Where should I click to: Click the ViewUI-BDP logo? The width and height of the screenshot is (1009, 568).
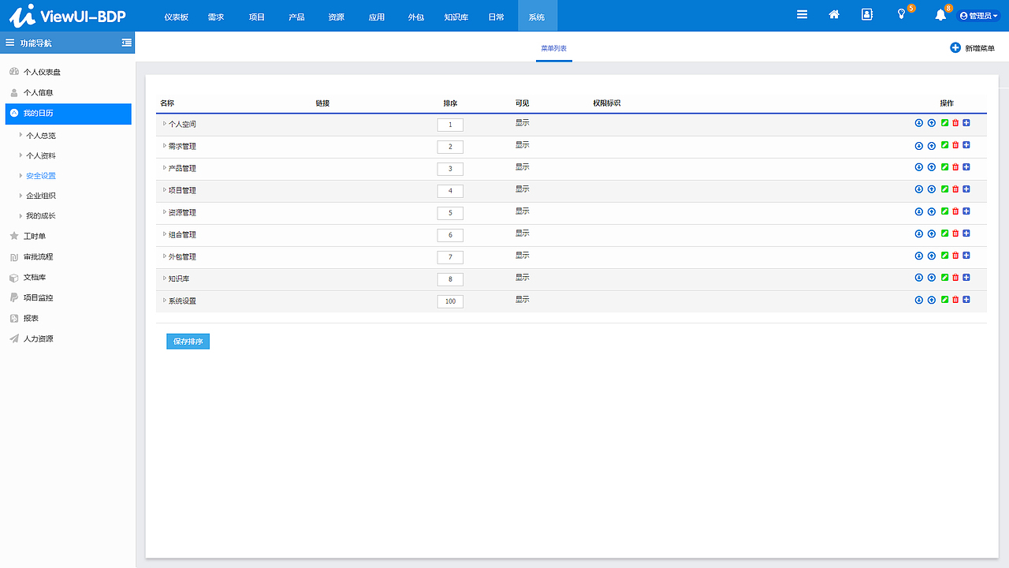(x=67, y=15)
